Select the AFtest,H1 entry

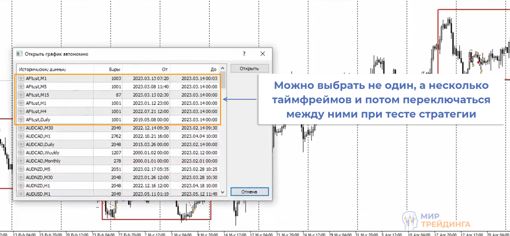[118, 103]
